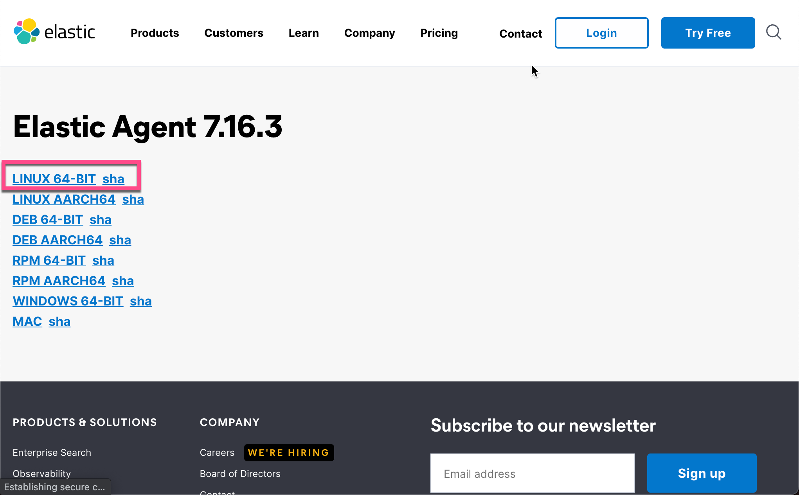This screenshot has width=799, height=495.
Task: Click the Try Free button
Action: tap(708, 33)
